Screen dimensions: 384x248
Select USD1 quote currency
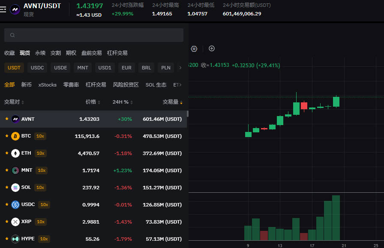[x=105, y=68]
